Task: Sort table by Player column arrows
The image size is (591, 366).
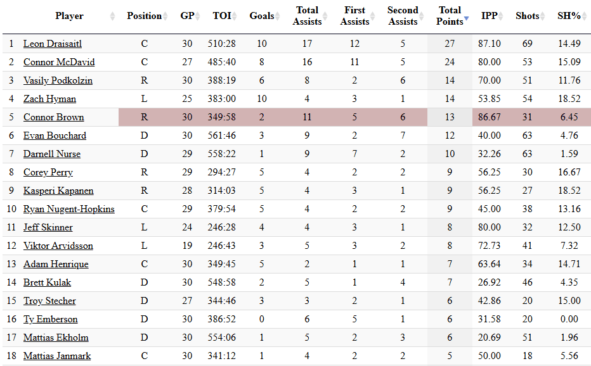Action: click(x=113, y=16)
